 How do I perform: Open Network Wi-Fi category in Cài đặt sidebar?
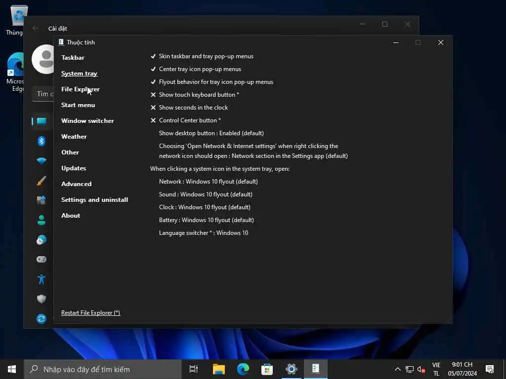point(42,160)
